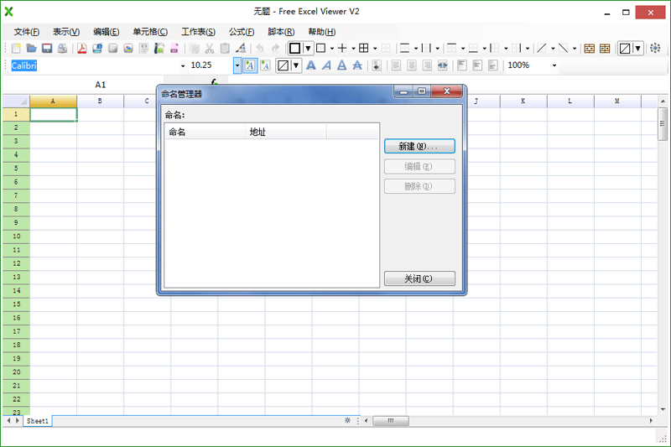Align cell text to the bottom
Screen dimensions: 671x447
coord(492,65)
